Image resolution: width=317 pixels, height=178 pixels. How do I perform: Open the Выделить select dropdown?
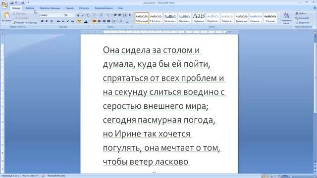(x=303, y=23)
